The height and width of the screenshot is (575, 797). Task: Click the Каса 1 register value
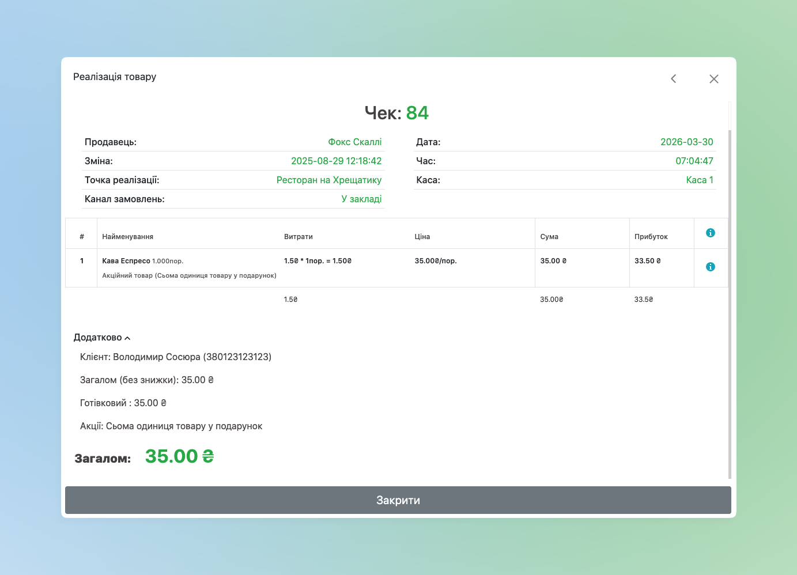pos(699,180)
